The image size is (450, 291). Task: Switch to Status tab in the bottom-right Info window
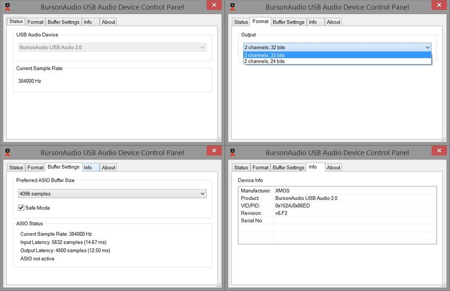click(x=241, y=168)
